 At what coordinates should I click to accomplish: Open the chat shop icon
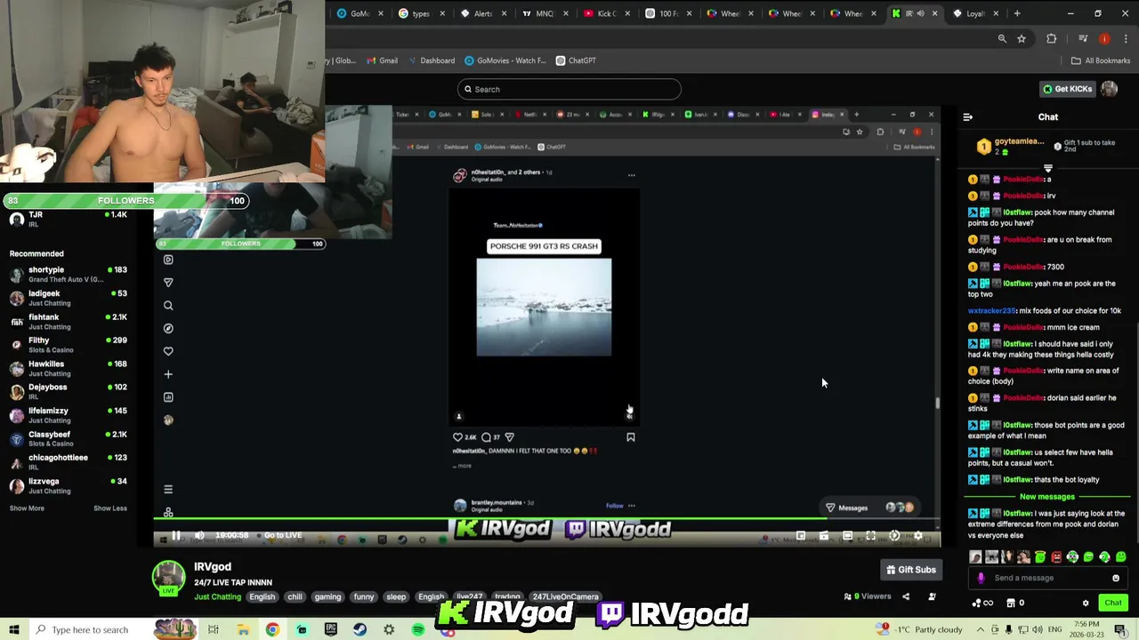coord(1011,603)
